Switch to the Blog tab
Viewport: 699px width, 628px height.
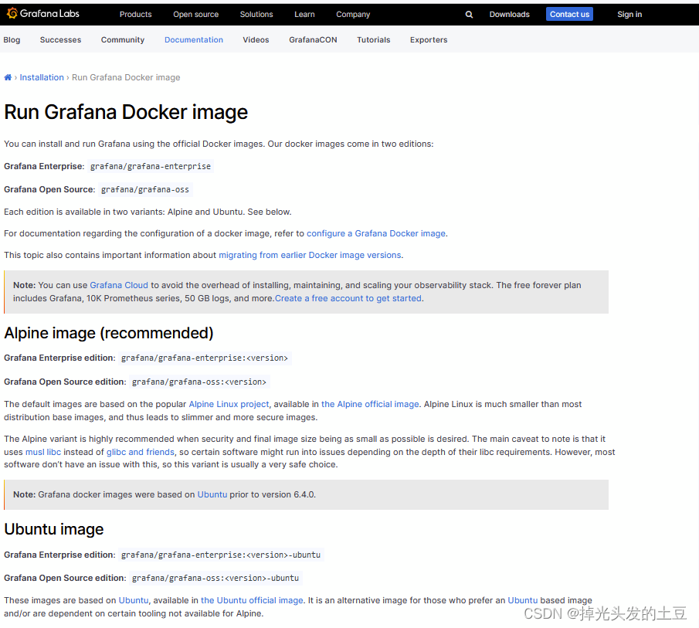[x=12, y=39]
